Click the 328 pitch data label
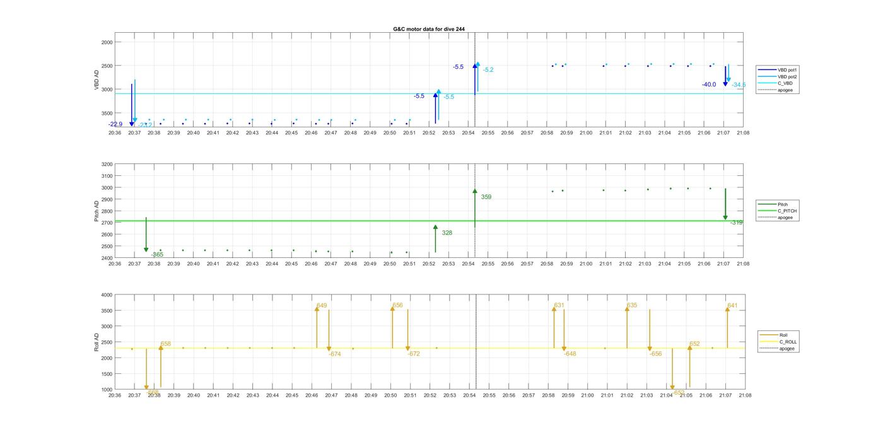Viewport: 883px width, 437px height. point(447,233)
